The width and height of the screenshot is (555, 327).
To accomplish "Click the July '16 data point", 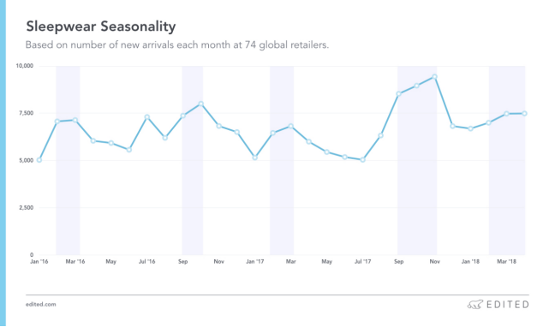I will 147,117.
